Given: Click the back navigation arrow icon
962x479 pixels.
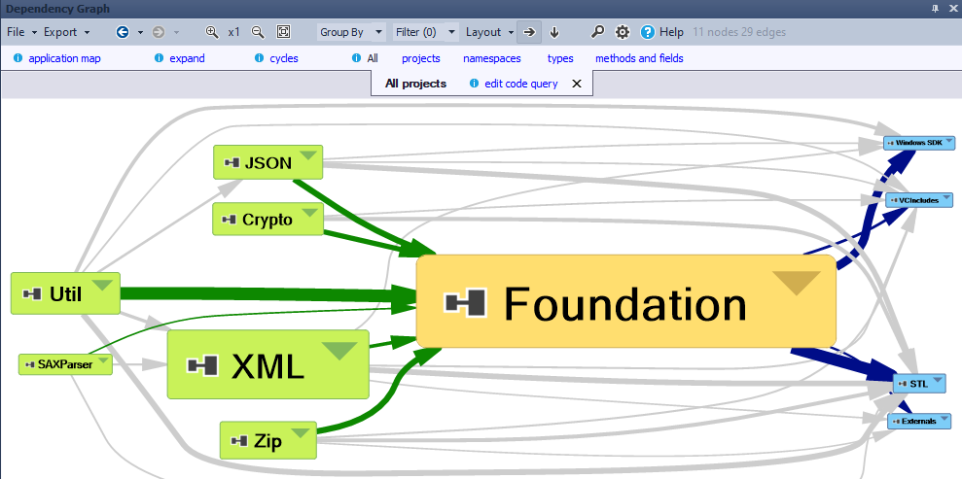Looking at the screenshot, I should tap(123, 32).
